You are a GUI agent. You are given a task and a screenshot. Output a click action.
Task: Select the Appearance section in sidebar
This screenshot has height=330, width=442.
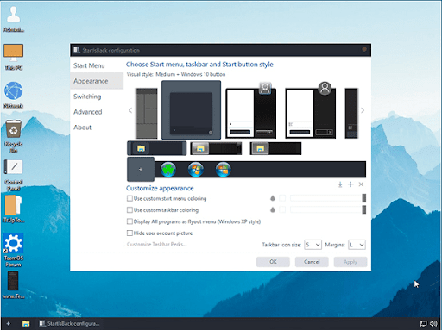pos(97,81)
